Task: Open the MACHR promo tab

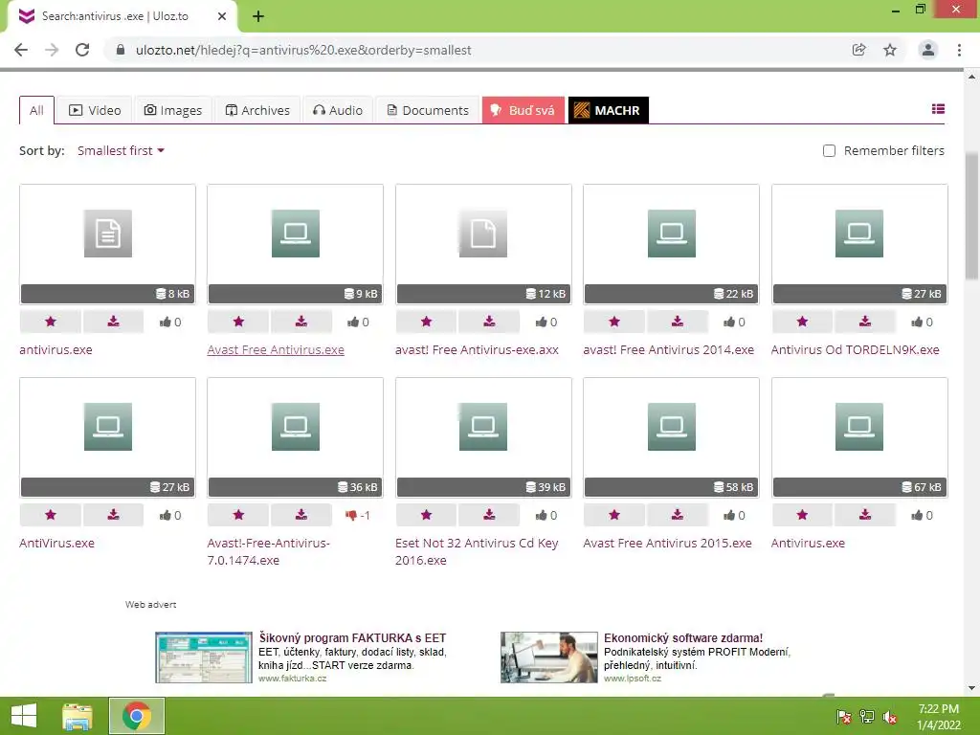Action: point(608,110)
